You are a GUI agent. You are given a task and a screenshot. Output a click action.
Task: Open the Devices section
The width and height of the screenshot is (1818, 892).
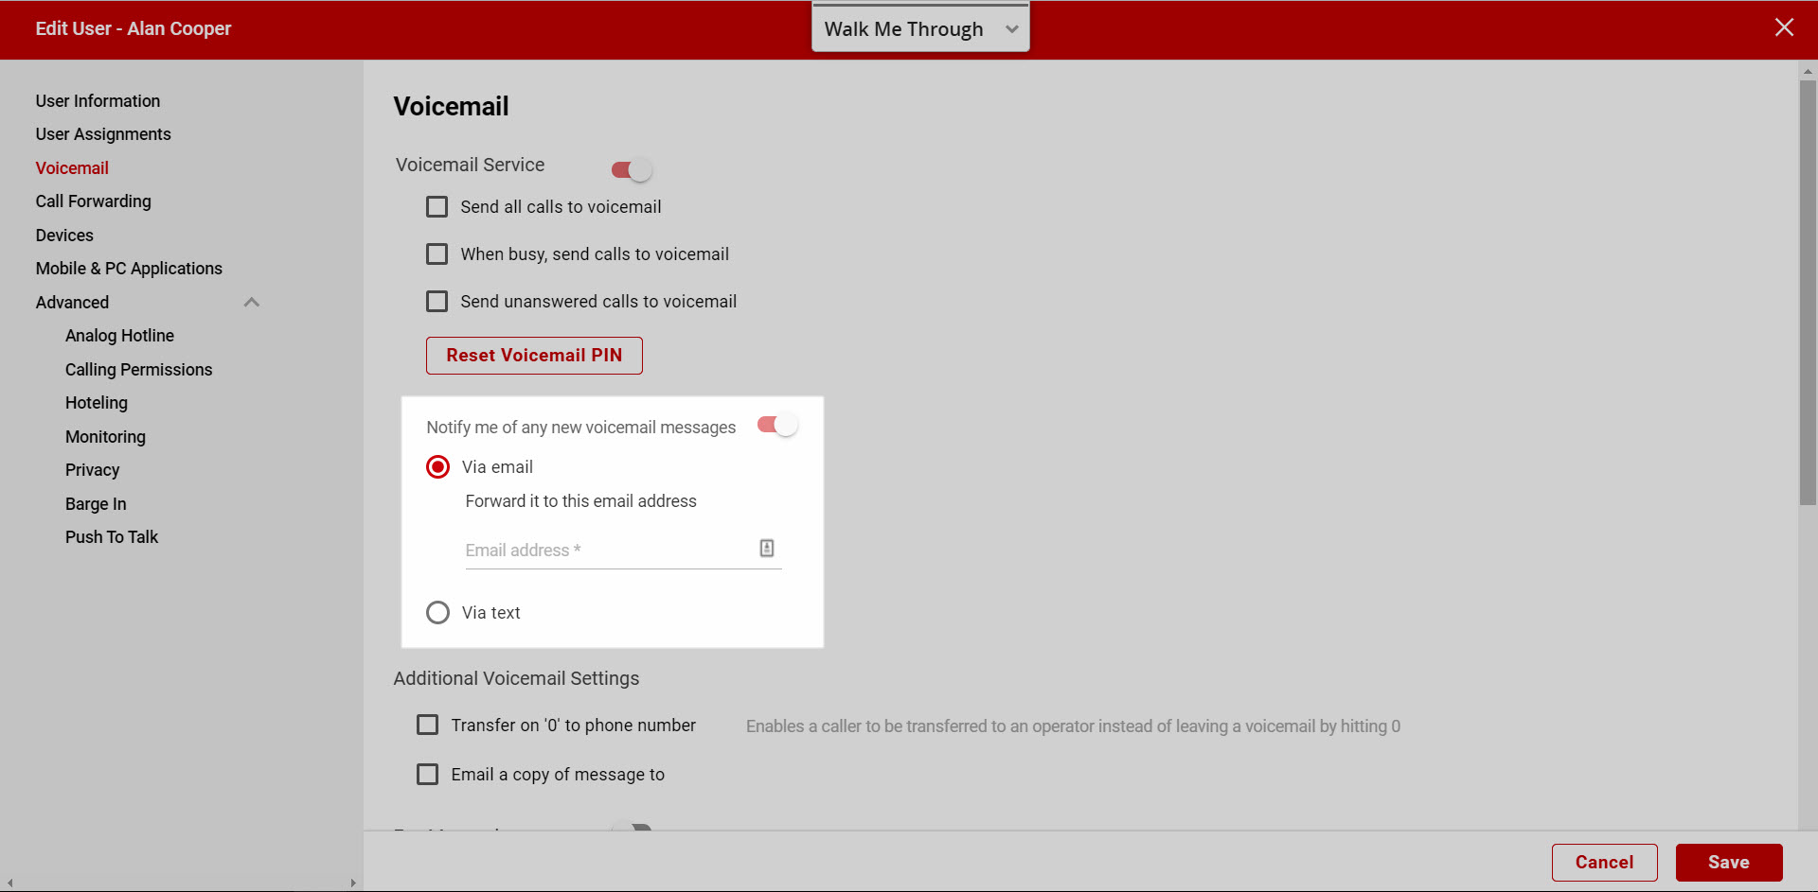pos(64,236)
